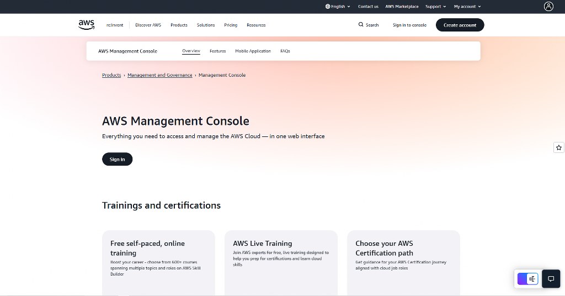Open AWS Marketplace link
This screenshot has height=296, width=565.
click(x=402, y=7)
